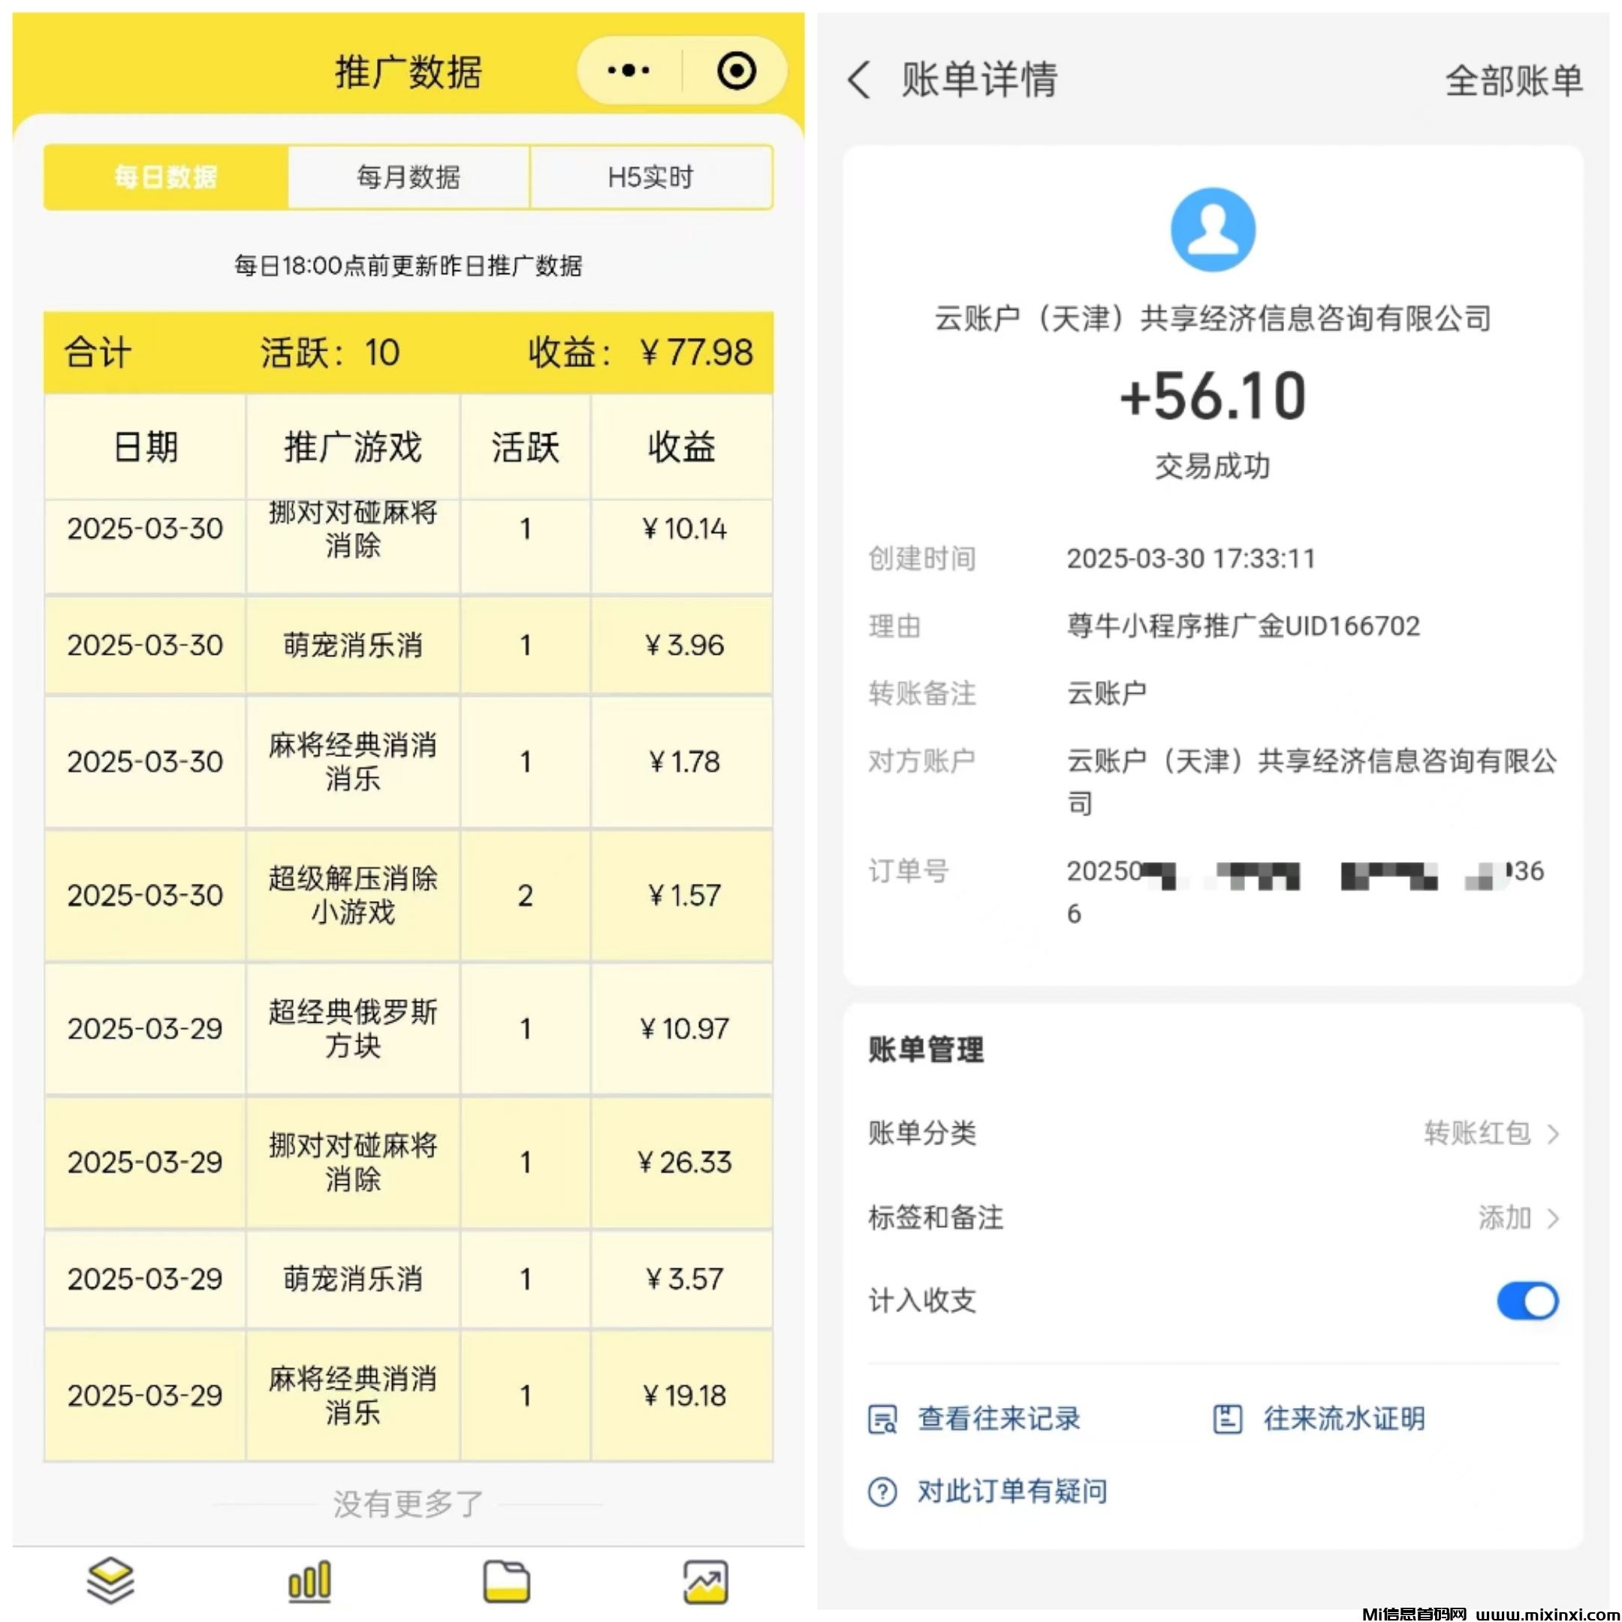Tap the blue payee avatar icon

click(1212, 229)
